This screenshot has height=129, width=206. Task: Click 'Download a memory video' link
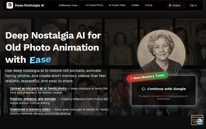(x=30, y=109)
